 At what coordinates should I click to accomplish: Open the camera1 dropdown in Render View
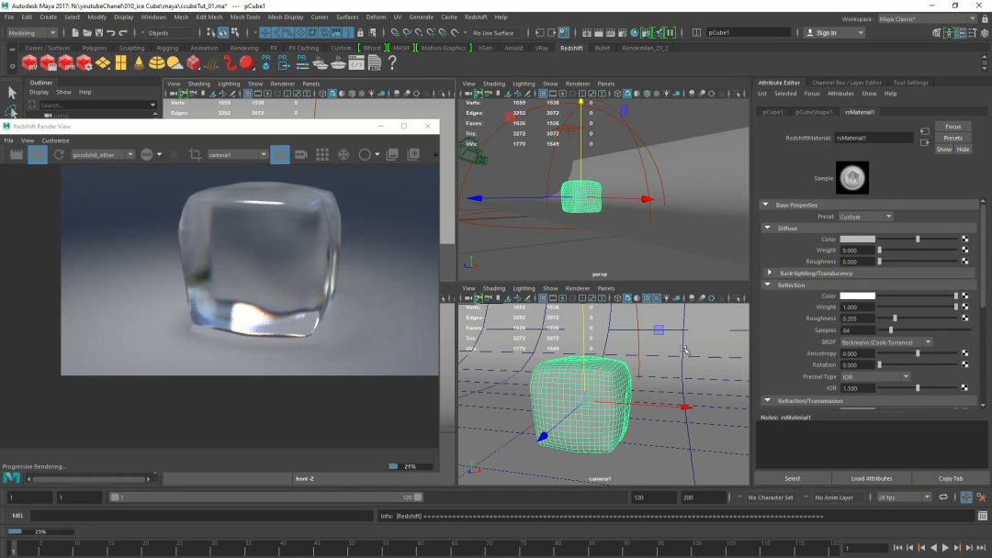237,155
